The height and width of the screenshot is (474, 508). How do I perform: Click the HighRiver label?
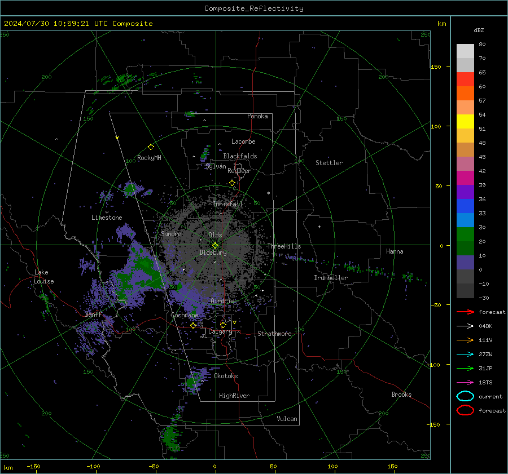(234, 396)
